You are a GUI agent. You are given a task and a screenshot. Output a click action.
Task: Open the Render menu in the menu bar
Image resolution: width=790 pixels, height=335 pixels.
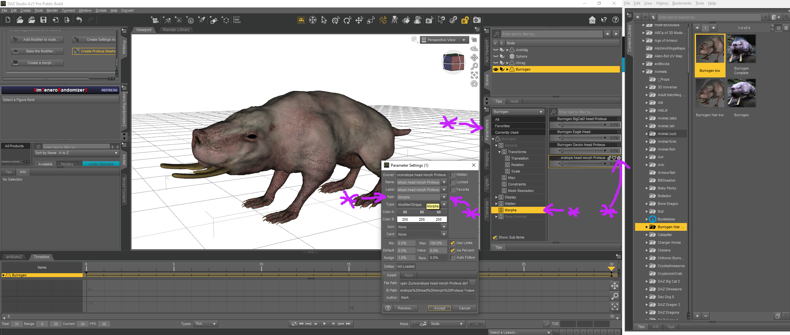(x=52, y=10)
